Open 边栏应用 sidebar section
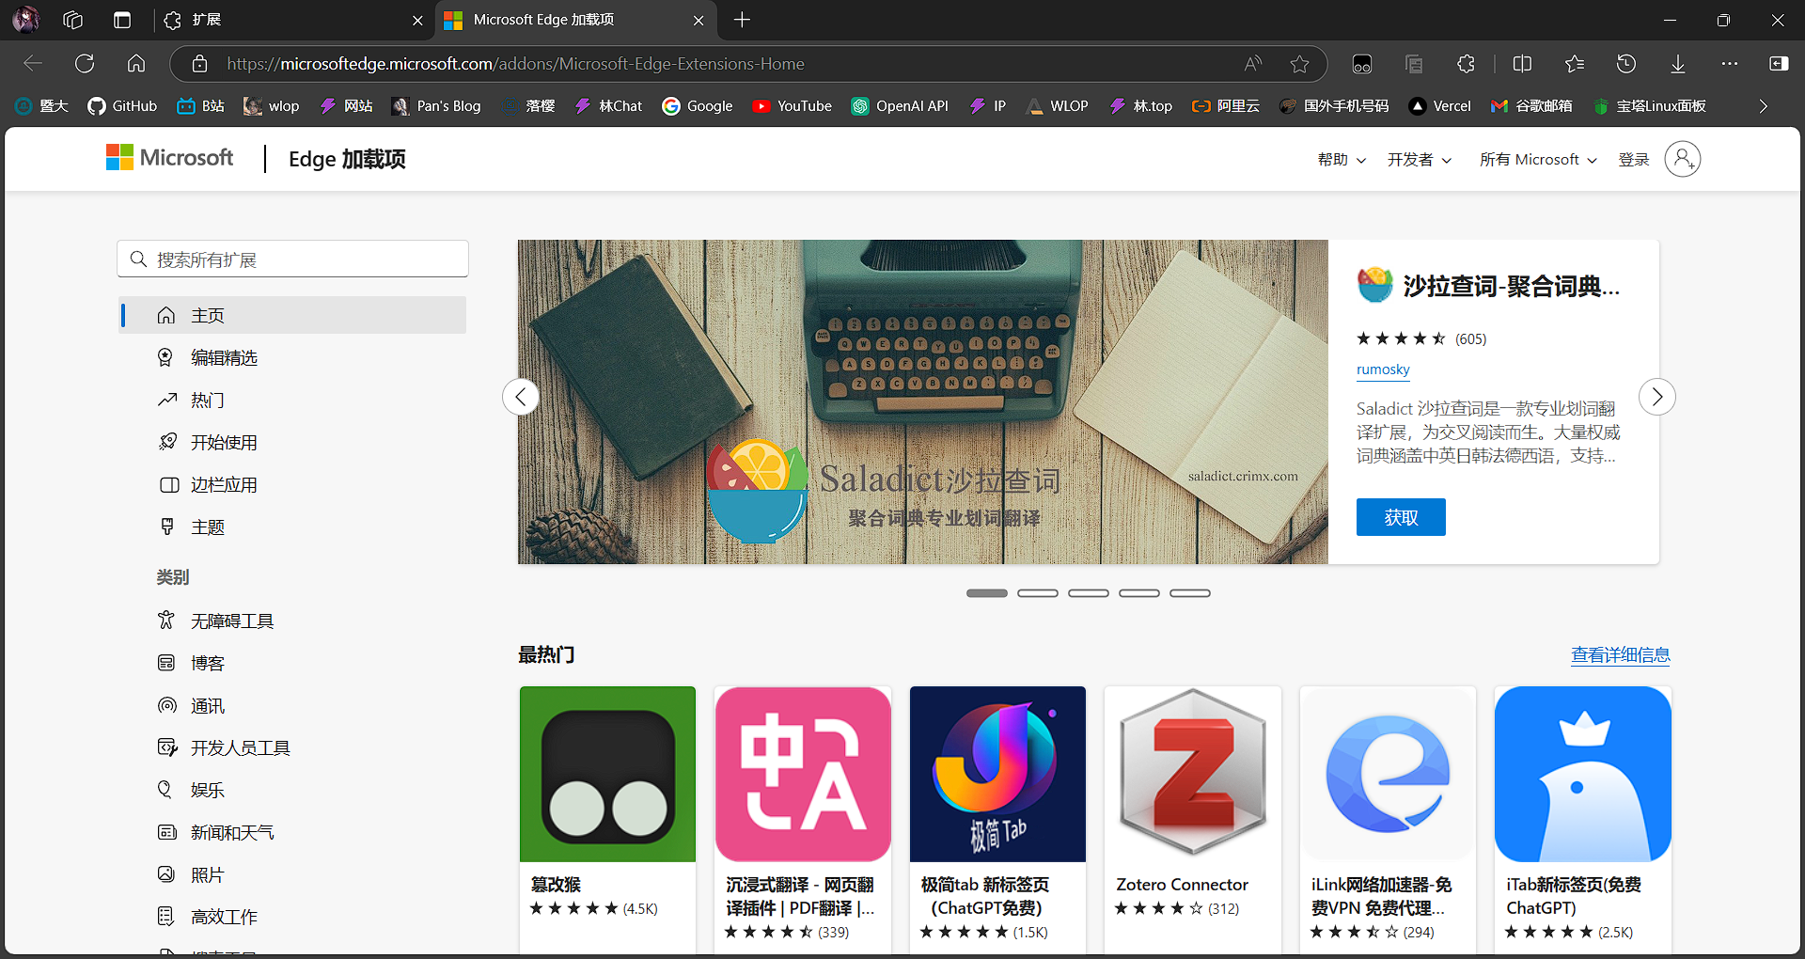The height and width of the screenshot is (959, 1805). (293, 484)
